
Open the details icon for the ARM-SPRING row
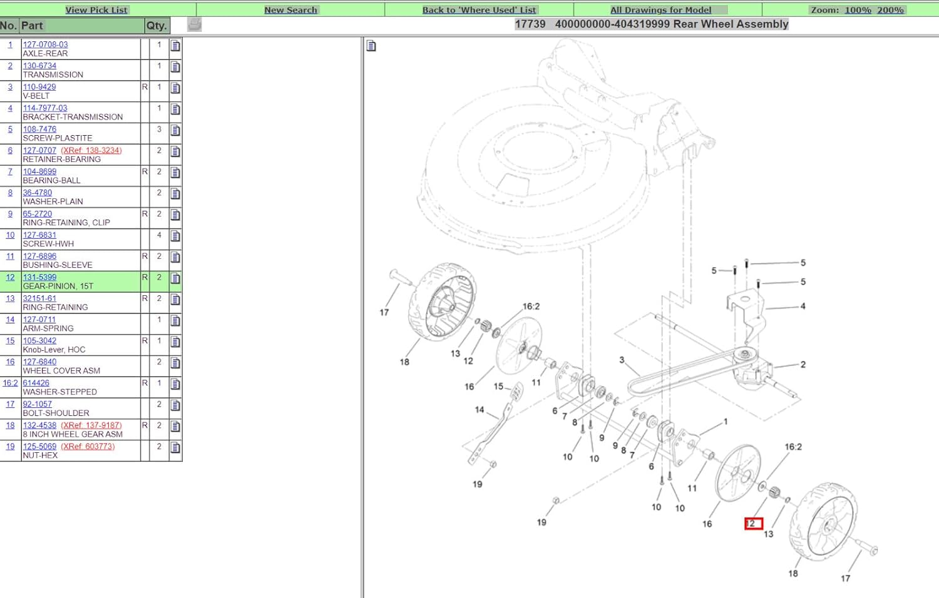click(x=176, y=321)
